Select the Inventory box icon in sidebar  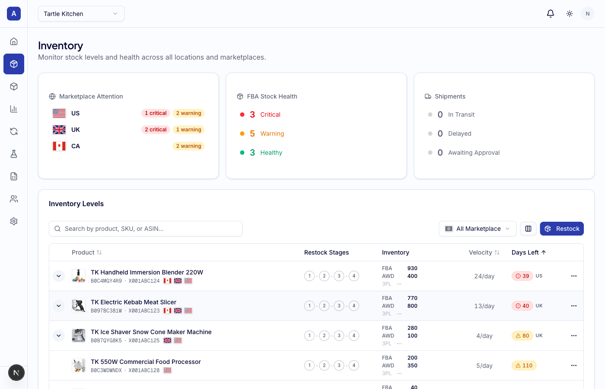(13, 64)
